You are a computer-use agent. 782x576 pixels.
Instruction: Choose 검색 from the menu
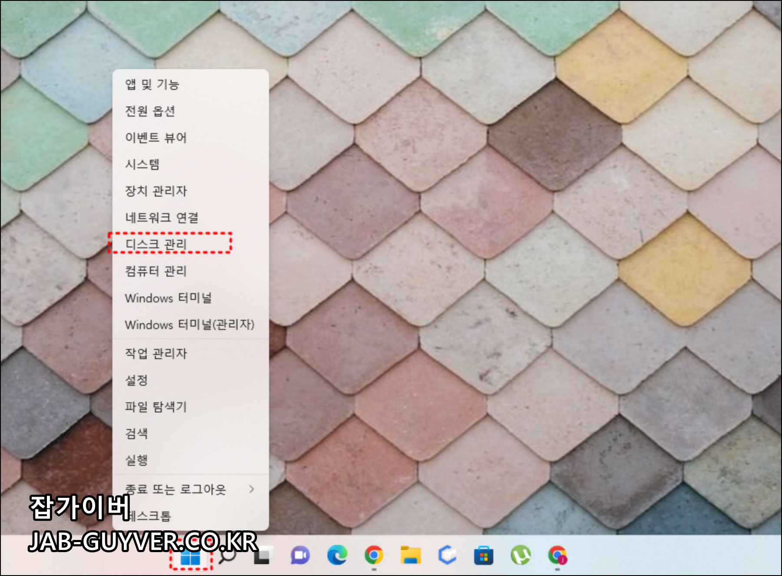tap(191, 433)
